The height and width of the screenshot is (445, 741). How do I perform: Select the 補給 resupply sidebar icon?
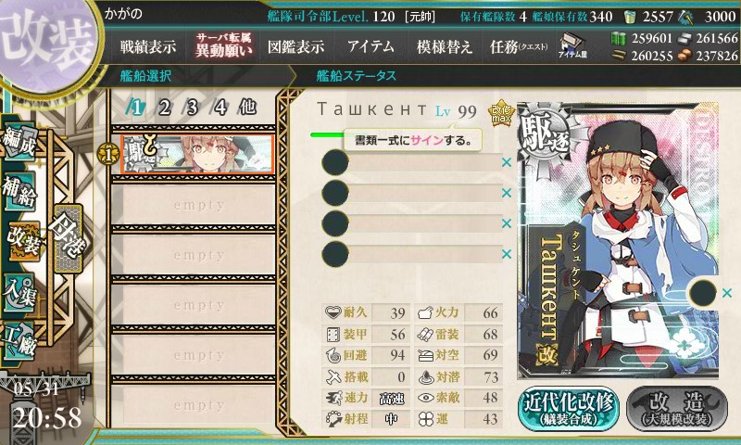[x=19, y=191]
